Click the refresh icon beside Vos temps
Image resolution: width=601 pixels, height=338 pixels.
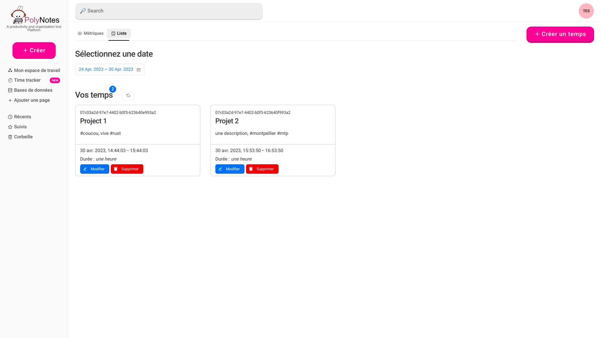click(128, 96)
